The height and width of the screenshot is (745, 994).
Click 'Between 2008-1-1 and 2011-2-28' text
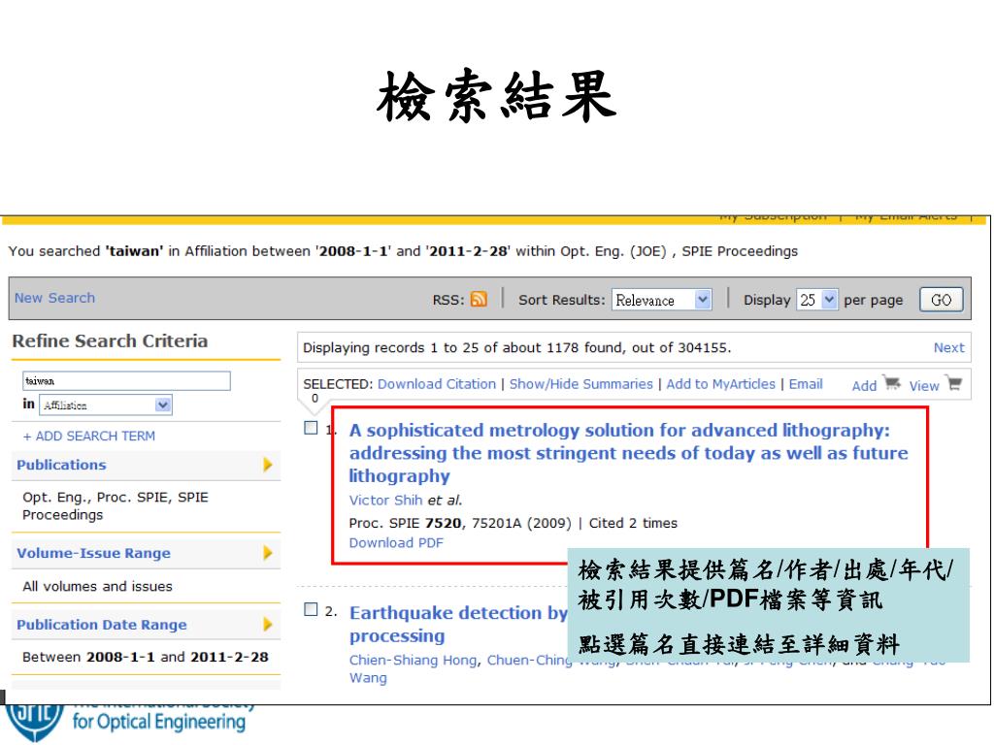146,657
